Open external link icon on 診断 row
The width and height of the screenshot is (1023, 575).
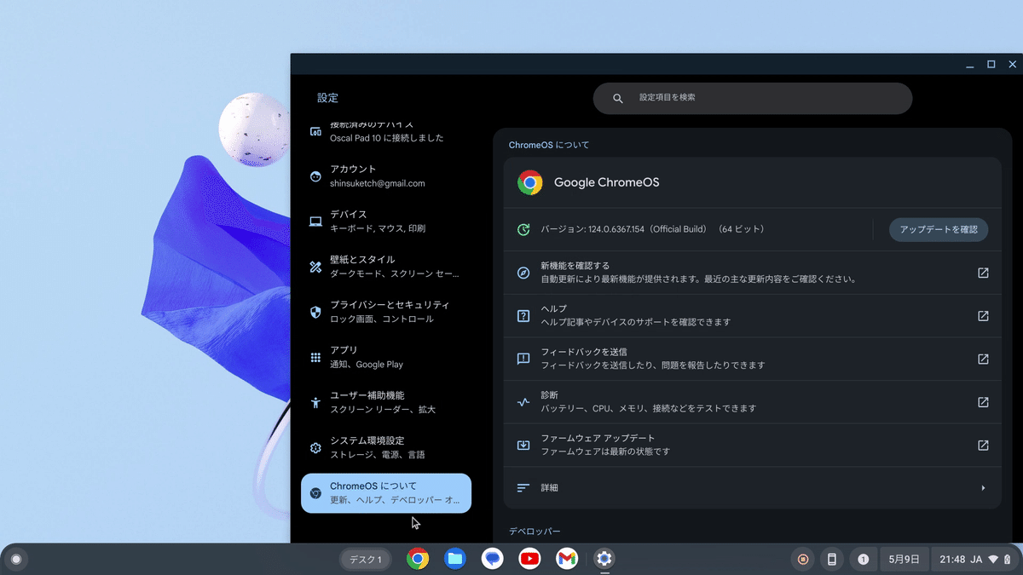click(x=983, y=402)
